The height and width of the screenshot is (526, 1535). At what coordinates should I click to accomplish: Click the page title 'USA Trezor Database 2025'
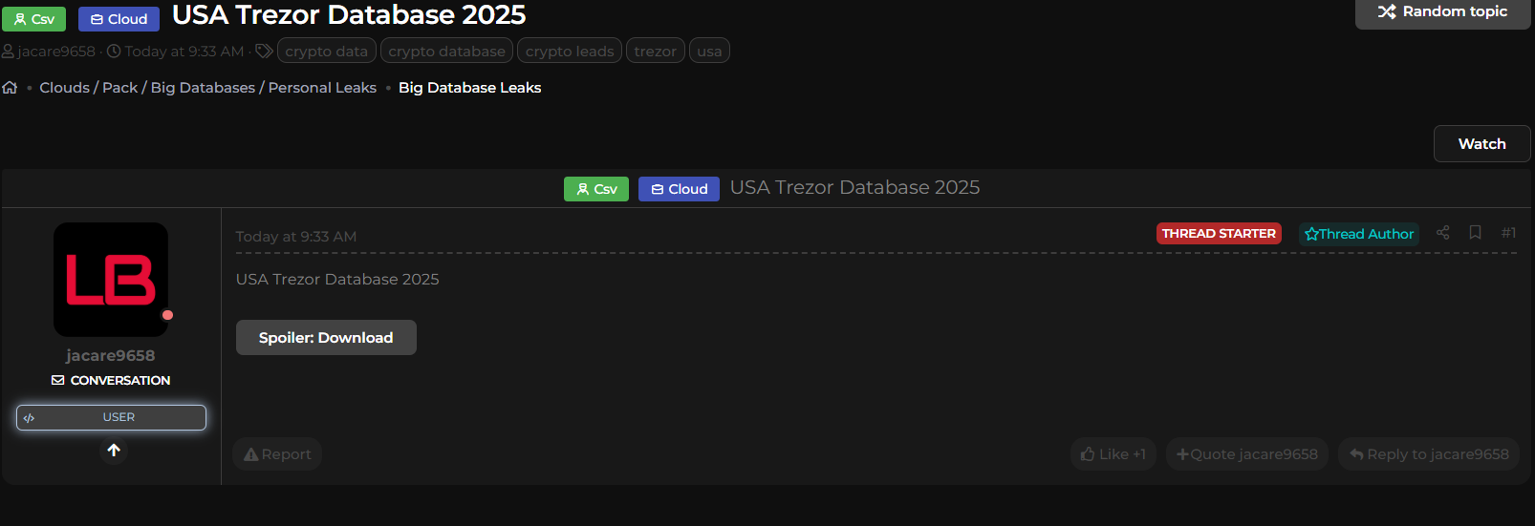pos(349,15)
